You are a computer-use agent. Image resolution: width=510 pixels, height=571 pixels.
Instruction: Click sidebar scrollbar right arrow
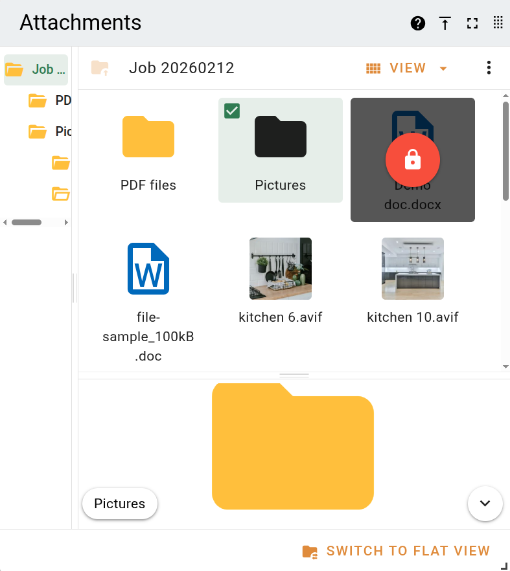tap(66, 222)
